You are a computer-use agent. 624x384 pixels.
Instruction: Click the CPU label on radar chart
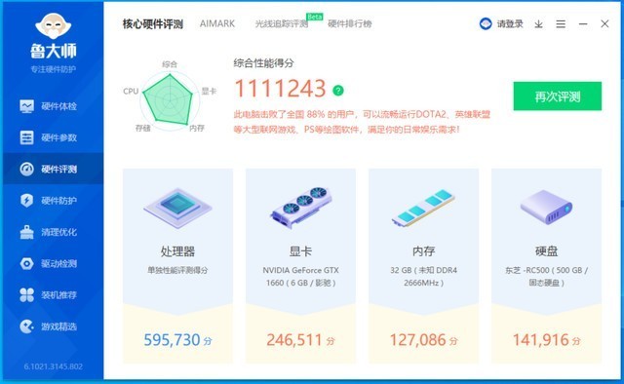pos(131,91)
